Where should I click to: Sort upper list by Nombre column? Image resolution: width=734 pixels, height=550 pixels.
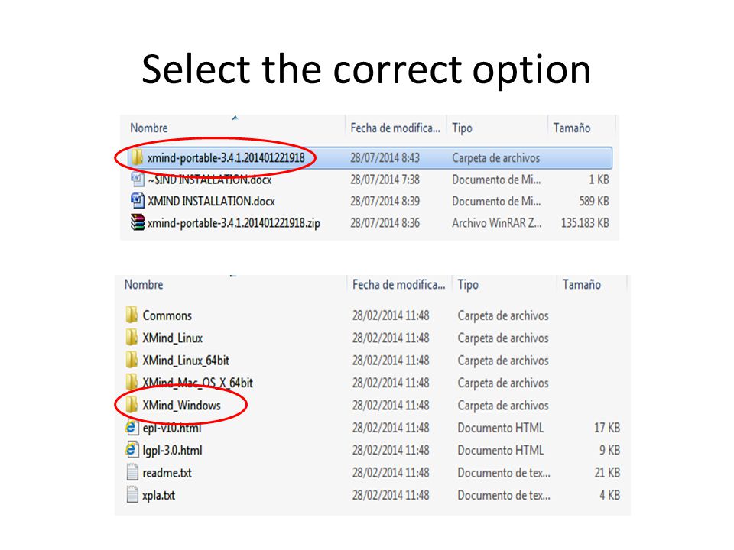[x=149, y=128]
